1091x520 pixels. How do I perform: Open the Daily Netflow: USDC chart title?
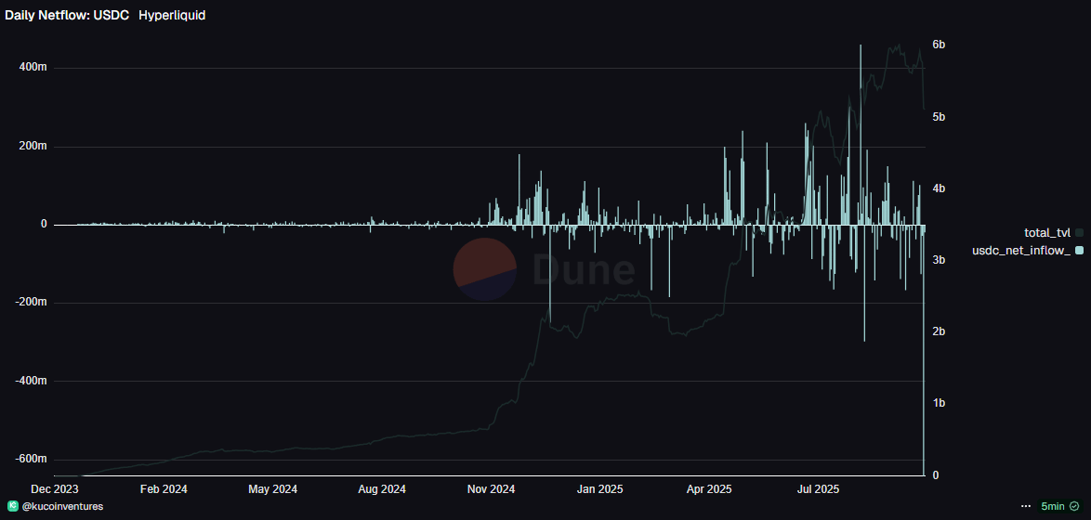[x=67, y=16]
